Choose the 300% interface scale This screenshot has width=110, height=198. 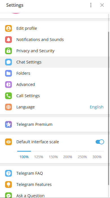pos(97,157)
